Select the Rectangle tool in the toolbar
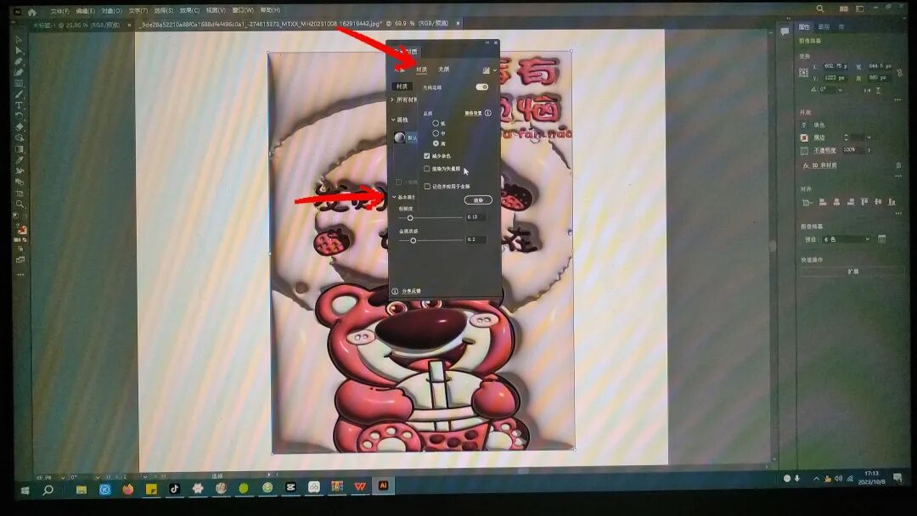 pyautogui.click(x=19, y=83)
